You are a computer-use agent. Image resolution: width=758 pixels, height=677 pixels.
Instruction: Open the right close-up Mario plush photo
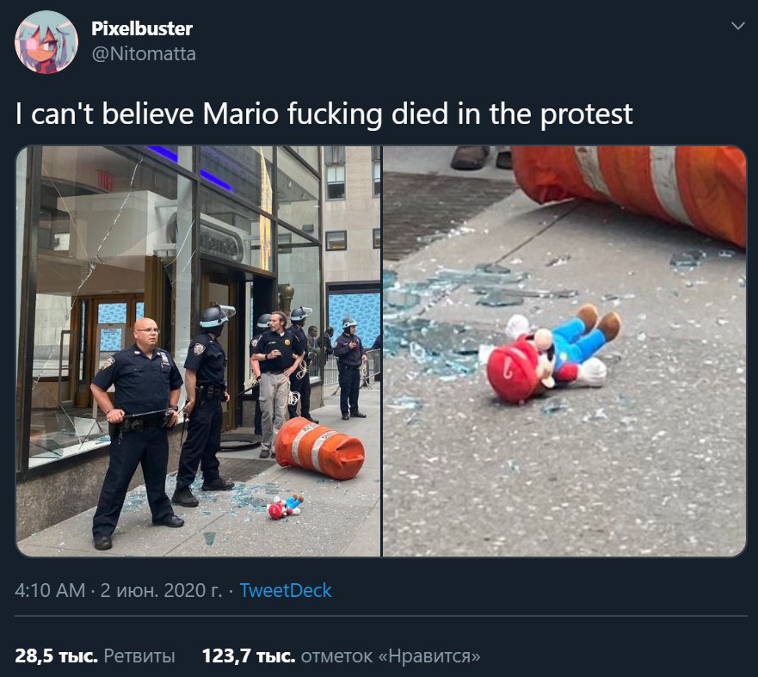(564, 351)
